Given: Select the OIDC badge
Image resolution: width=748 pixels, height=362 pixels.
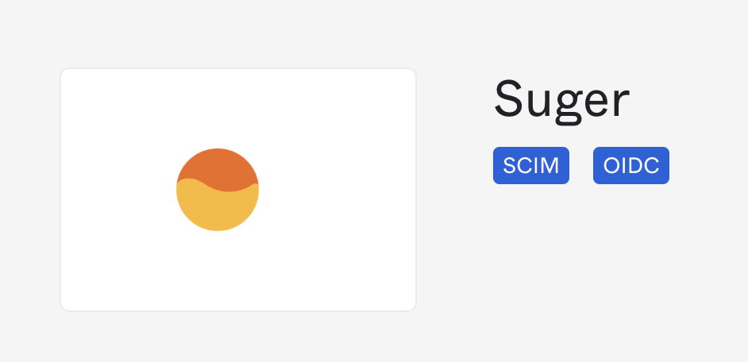Looking at the screenshot, I should point(631,166).
